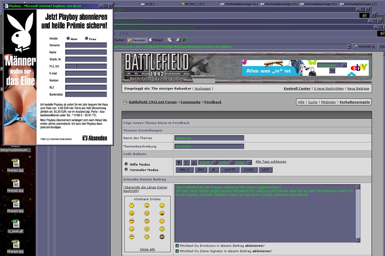
Task: Open the Neue Beiträge link
Action: click(x=358, y=89)
